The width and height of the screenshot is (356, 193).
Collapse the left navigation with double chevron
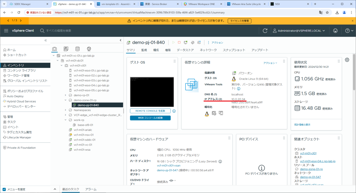46,40
